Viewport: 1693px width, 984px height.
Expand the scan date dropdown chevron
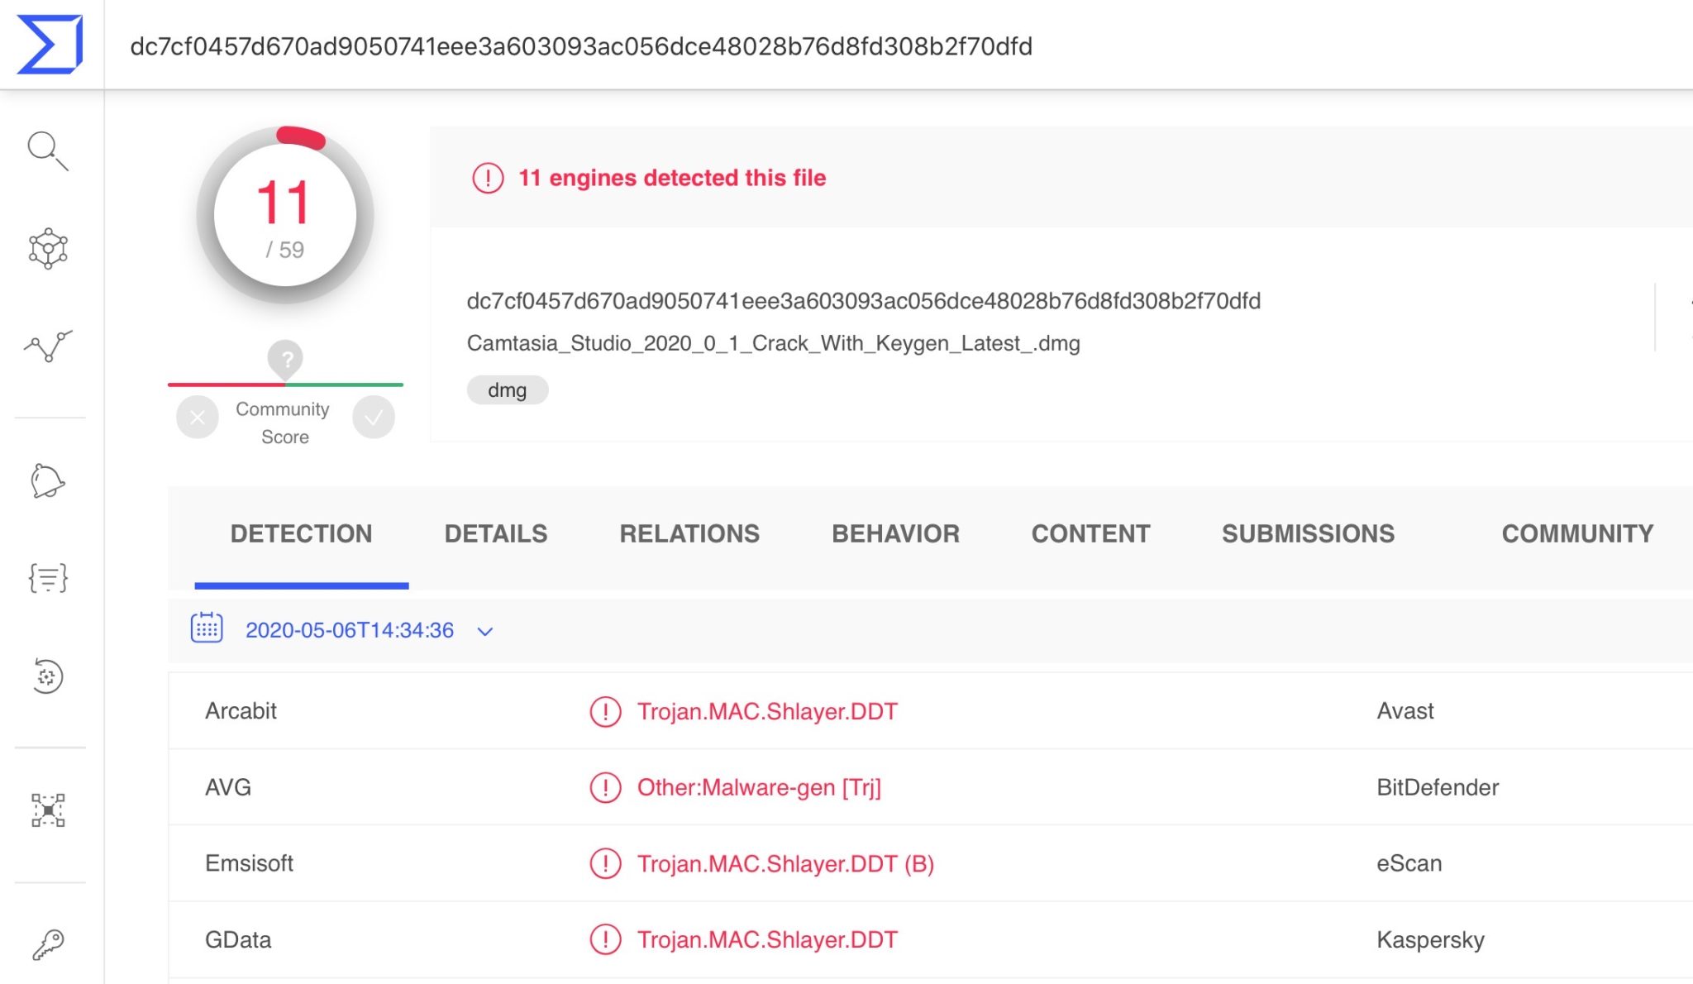click(x=485, y=632)
